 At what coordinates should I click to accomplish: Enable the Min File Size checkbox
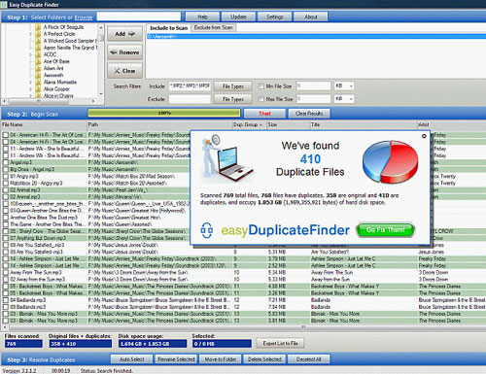[261, 86]
